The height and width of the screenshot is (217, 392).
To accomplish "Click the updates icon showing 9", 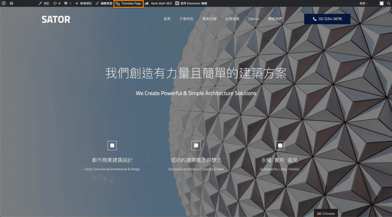I will [x=57, y=3].
